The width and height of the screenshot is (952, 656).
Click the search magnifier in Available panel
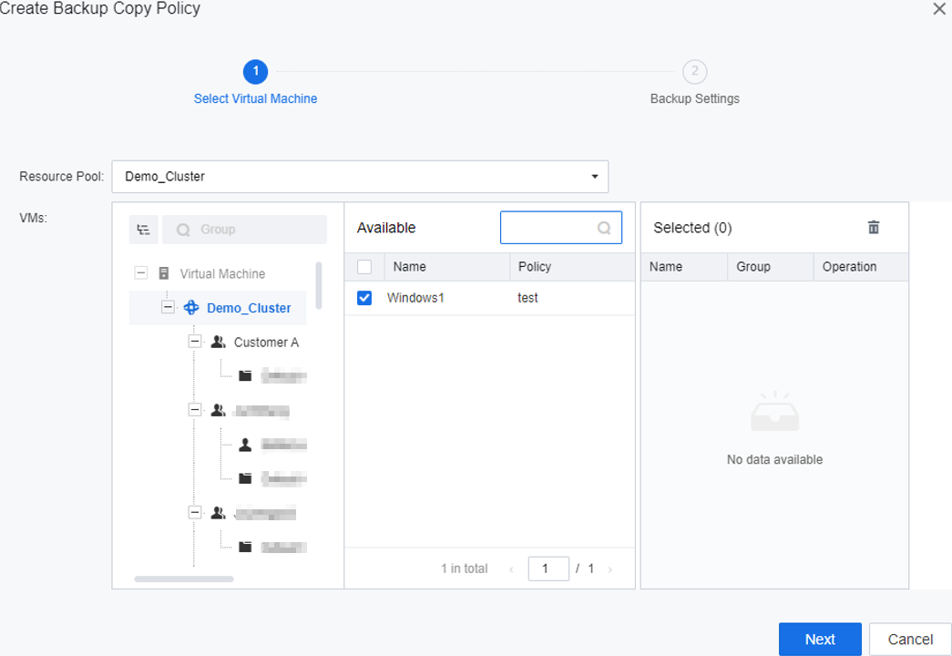[604, 229]
